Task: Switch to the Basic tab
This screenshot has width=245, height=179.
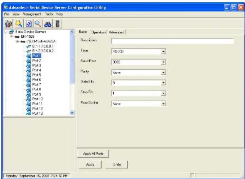Action: 83,32
